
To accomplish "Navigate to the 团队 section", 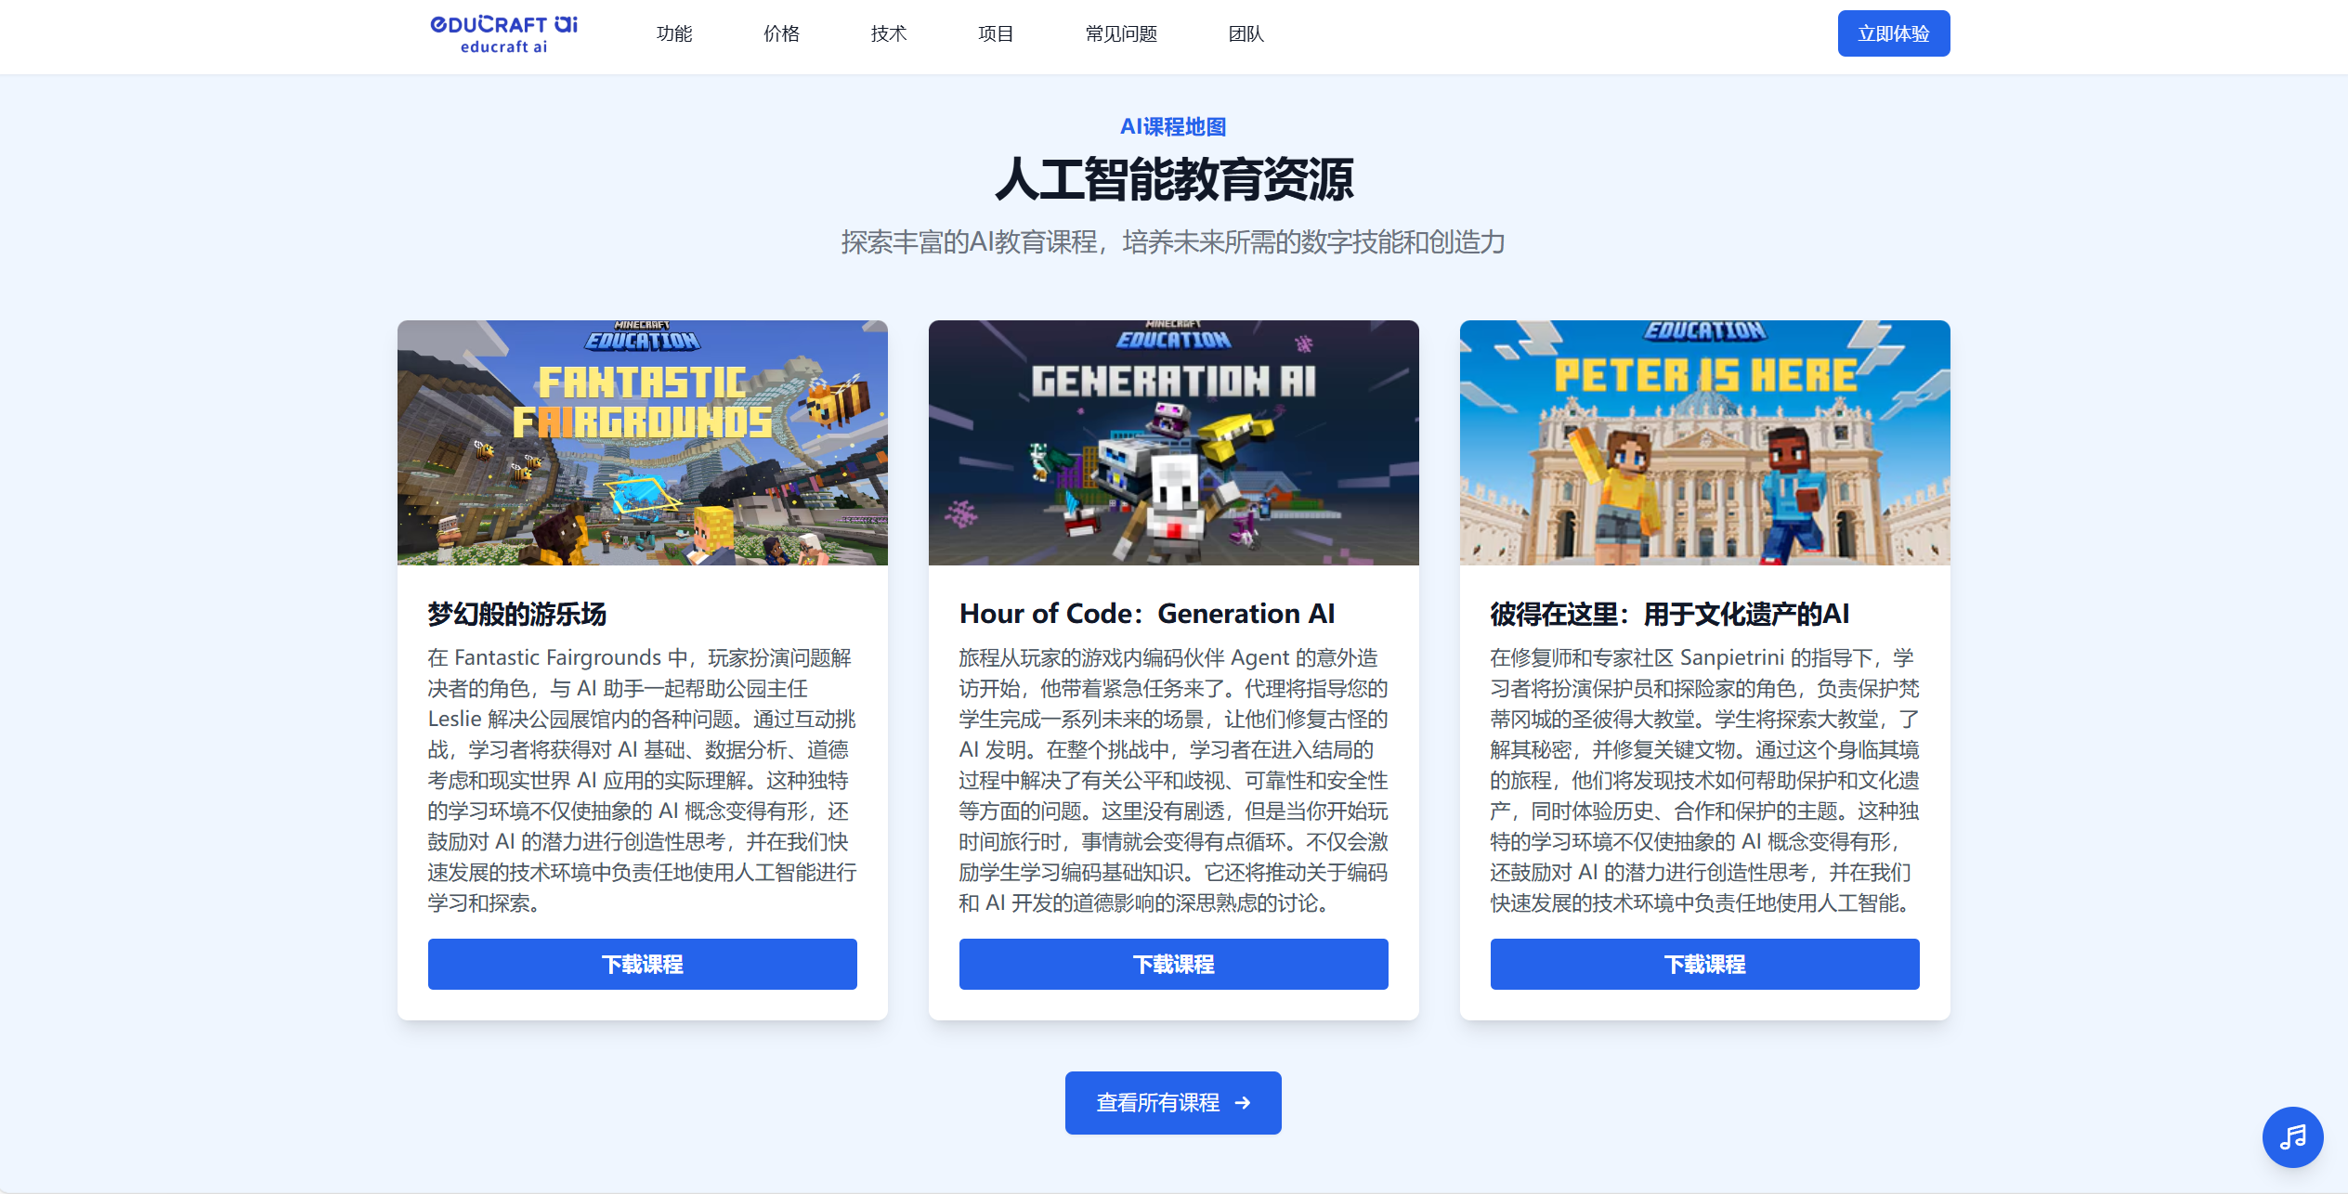I will (1246, 34).
